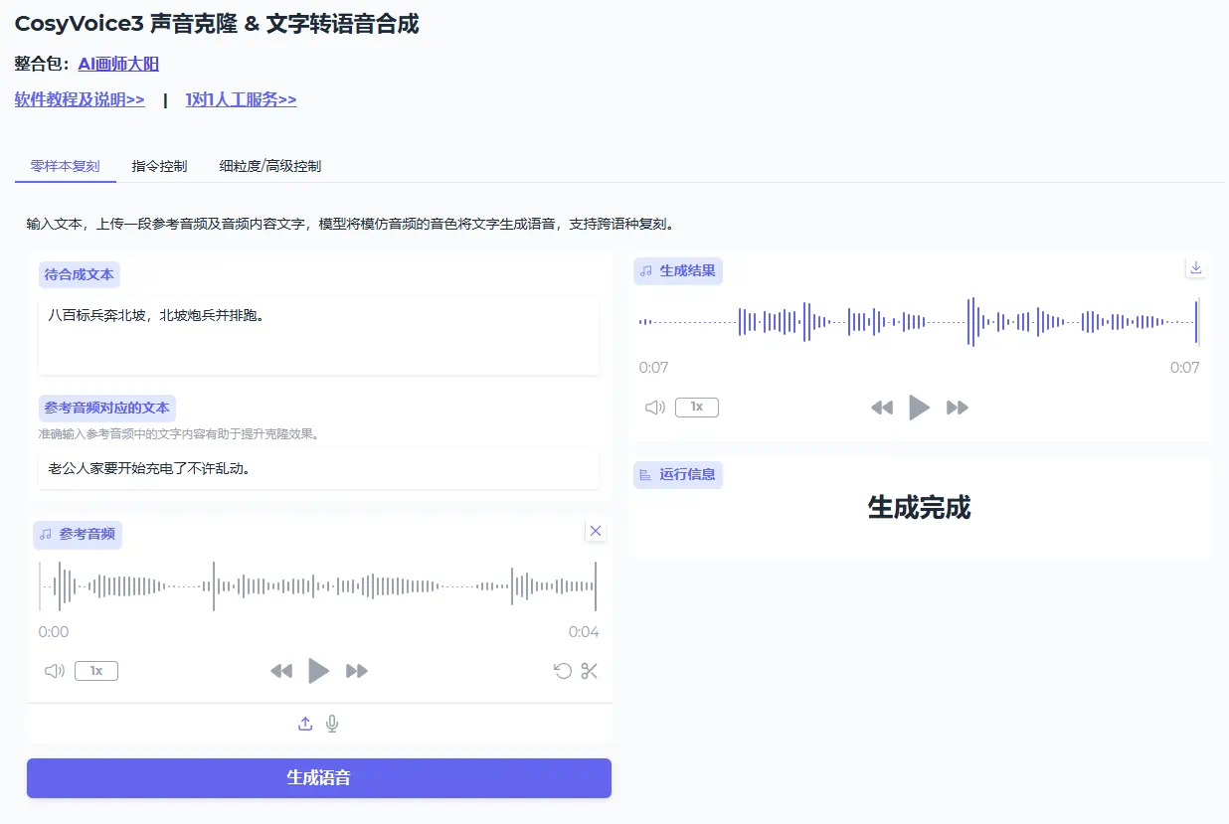Screen dimensions: 1229x824
Task: Switch to the 指令控制 tab
Action: [x=159, y=166]
